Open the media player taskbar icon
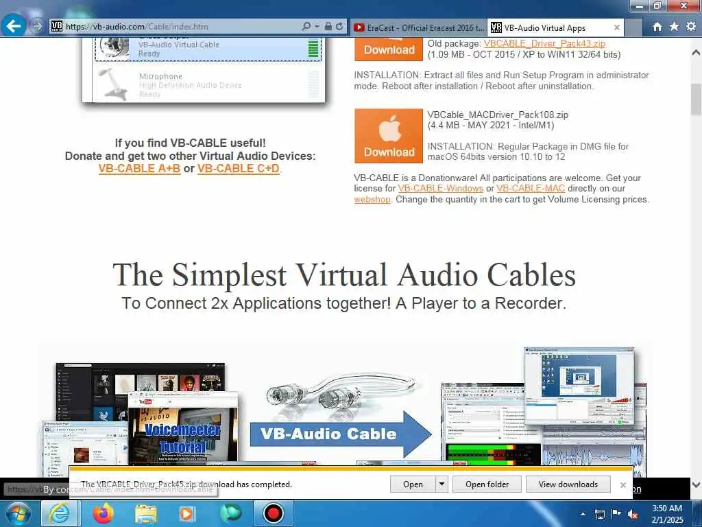Screen dimensions: 702x527 pyautogui.click(x=186, y=514)
